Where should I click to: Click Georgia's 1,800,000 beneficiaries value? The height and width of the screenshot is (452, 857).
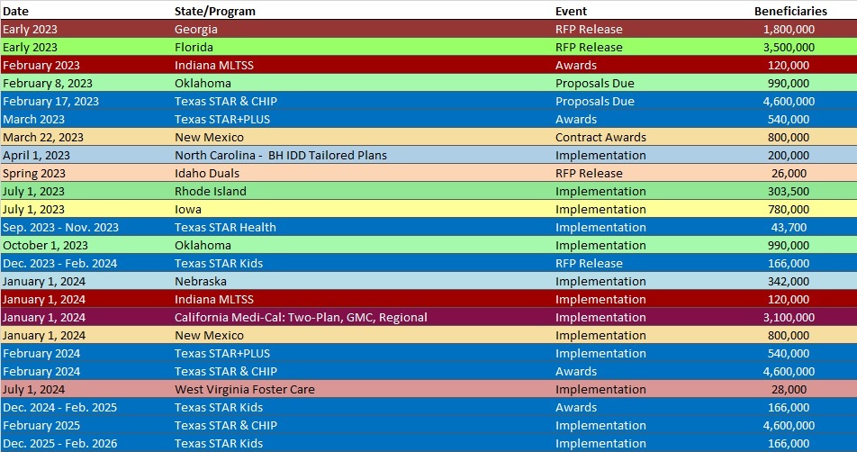[x=789, y=29]
